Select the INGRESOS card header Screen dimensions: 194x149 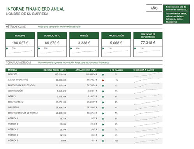20,35
